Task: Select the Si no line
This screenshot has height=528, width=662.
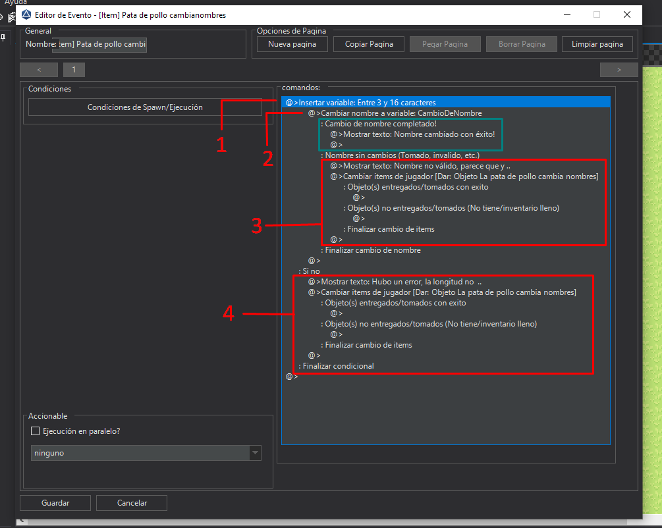Action: (x=309, y=271)
